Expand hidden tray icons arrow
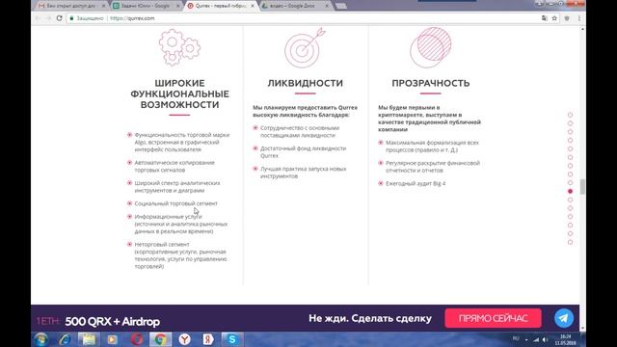The image size is (617, 347). 526,339
